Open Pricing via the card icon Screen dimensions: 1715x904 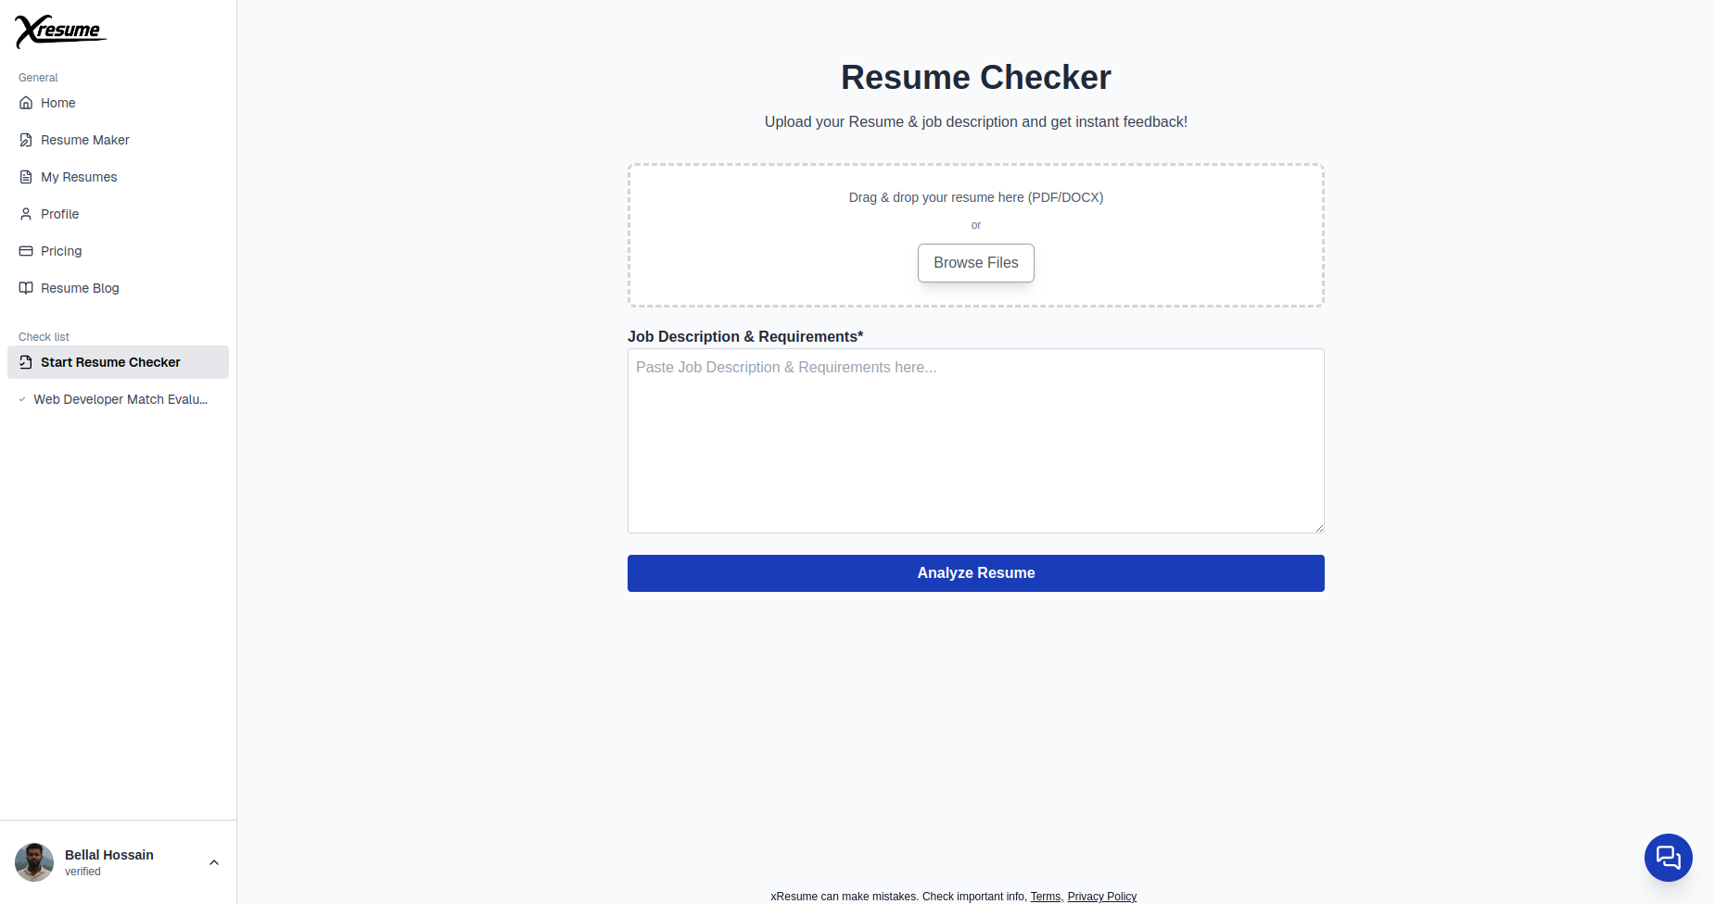point(25,251)
